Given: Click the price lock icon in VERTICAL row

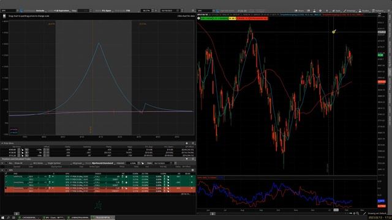Looking at the screenshot, I should [x=126, y=177].
